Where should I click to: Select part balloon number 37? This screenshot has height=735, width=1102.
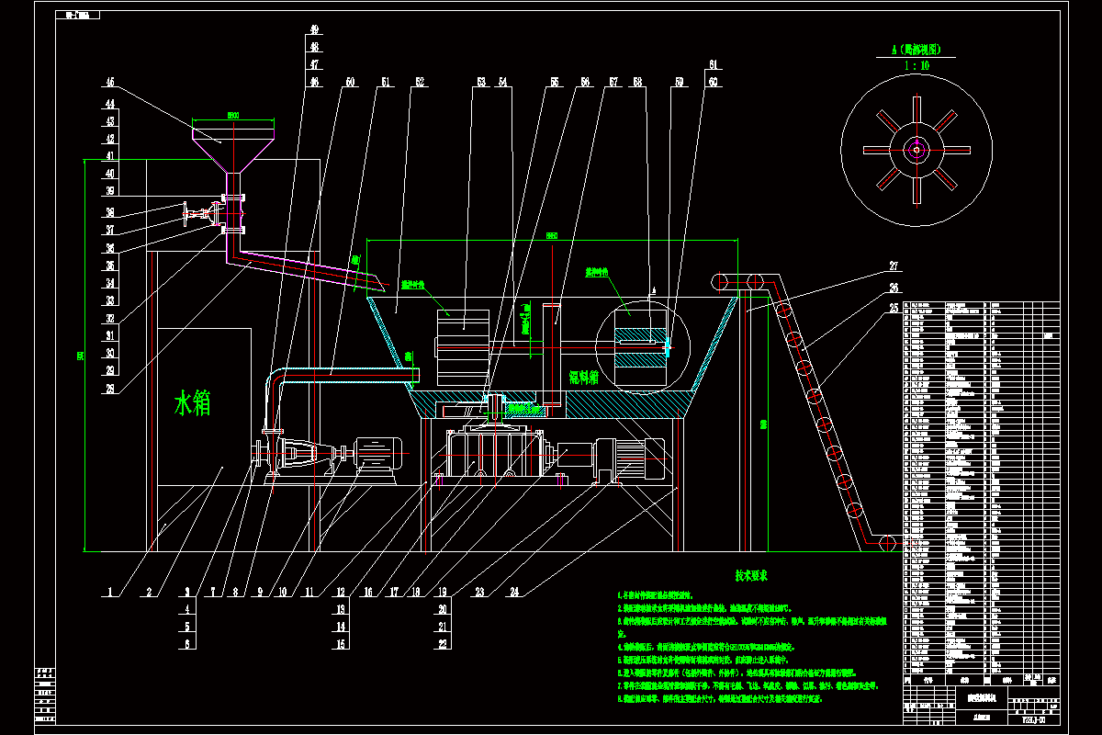click(109, 230)
